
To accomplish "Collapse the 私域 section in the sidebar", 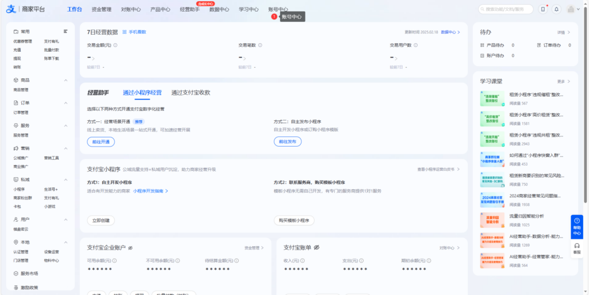I will tap(66, 180).
